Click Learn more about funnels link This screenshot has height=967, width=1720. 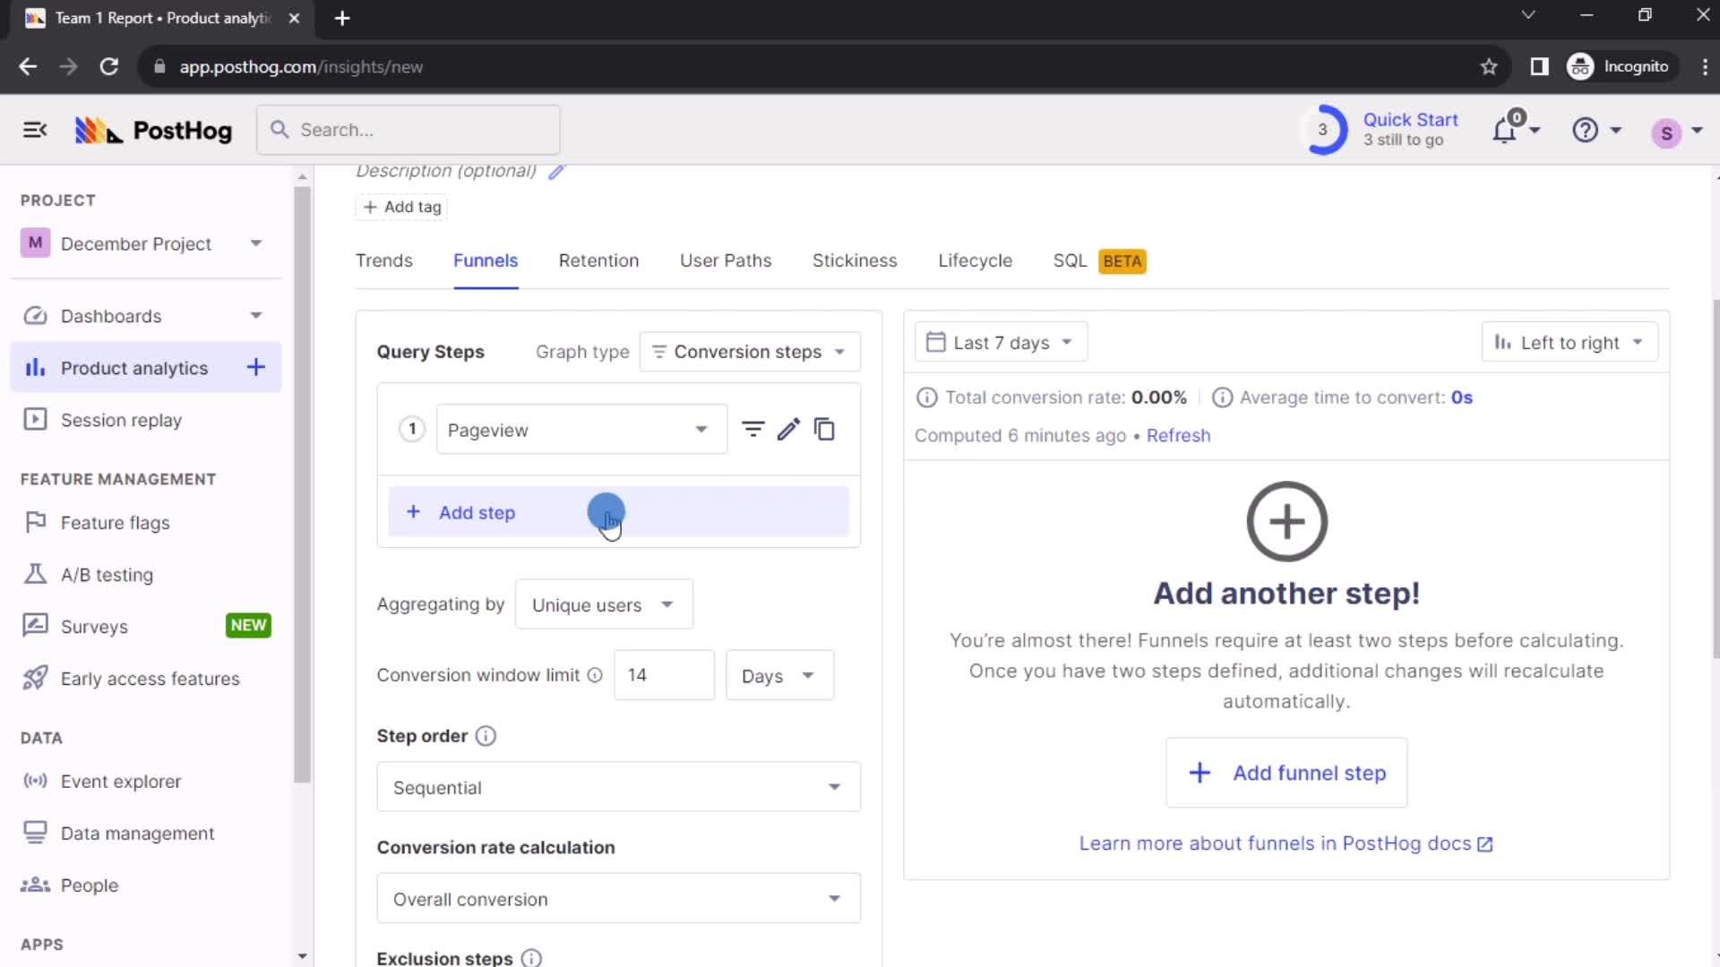[1286, 843]
